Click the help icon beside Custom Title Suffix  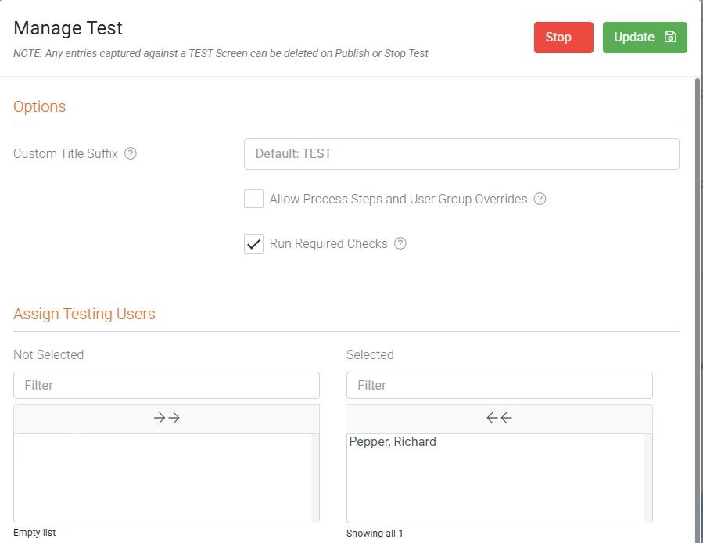131,153
